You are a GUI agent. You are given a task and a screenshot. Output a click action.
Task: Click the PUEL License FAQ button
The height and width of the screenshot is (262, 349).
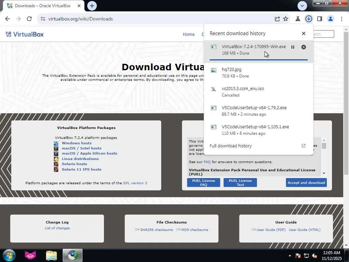[203, 183]
